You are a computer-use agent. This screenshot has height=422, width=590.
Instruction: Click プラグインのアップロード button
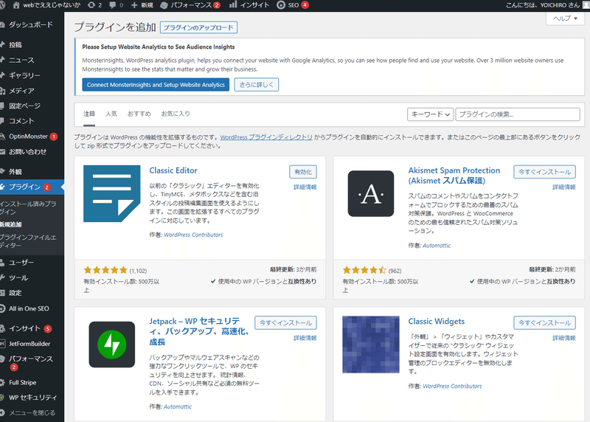pyautogui.click(x=198, y=27)
